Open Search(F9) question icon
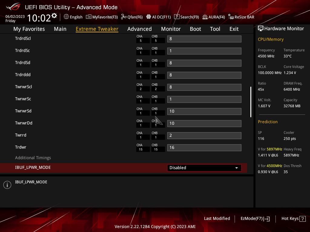310x232 pixels. pos(176,17)
